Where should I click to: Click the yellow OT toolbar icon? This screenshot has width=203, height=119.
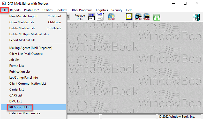tap(129, 17)
